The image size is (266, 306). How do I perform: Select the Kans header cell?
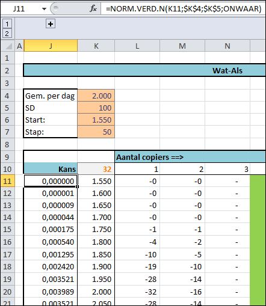tap(51, 169)
